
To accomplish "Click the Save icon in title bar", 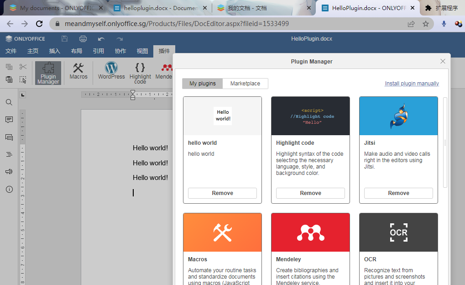I will click(64, 38).
